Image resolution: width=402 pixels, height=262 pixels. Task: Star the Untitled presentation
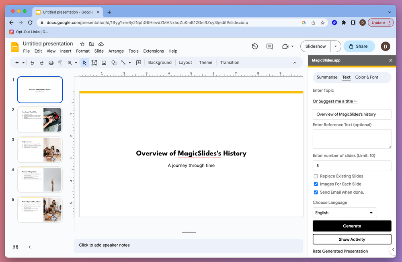point(82,44)
